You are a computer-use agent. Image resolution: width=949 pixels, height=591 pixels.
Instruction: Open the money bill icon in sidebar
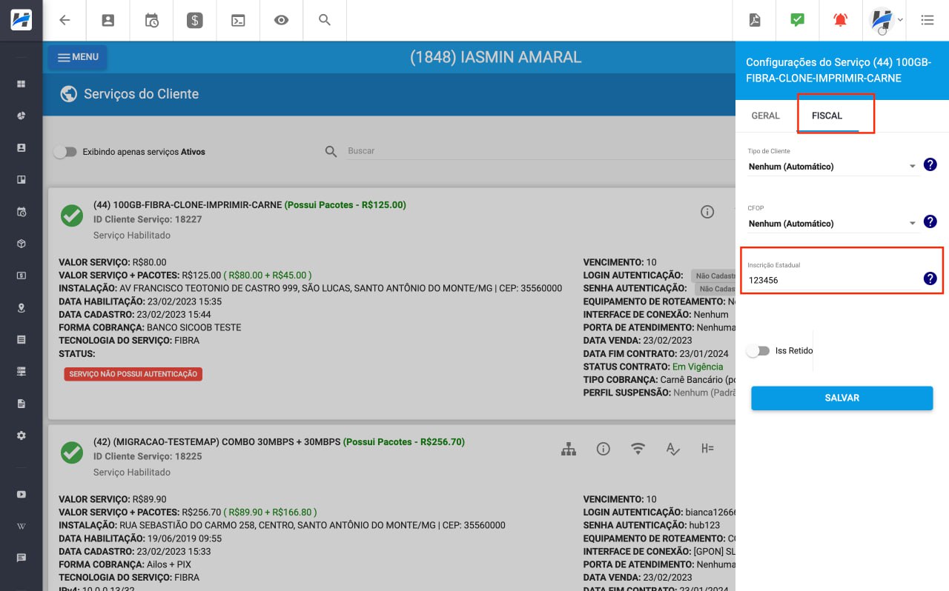21,276
